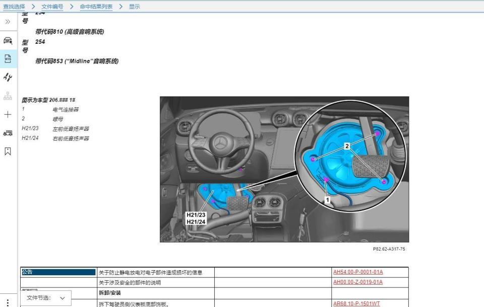Open the vehicle search icon in sidebar
The image size is (484, 307).
point(8,41)
